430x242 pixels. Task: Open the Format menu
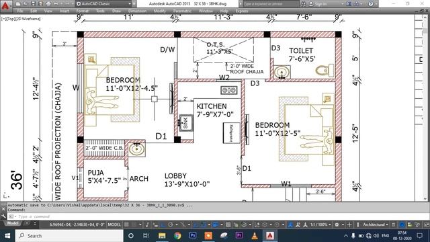point(82,11)
